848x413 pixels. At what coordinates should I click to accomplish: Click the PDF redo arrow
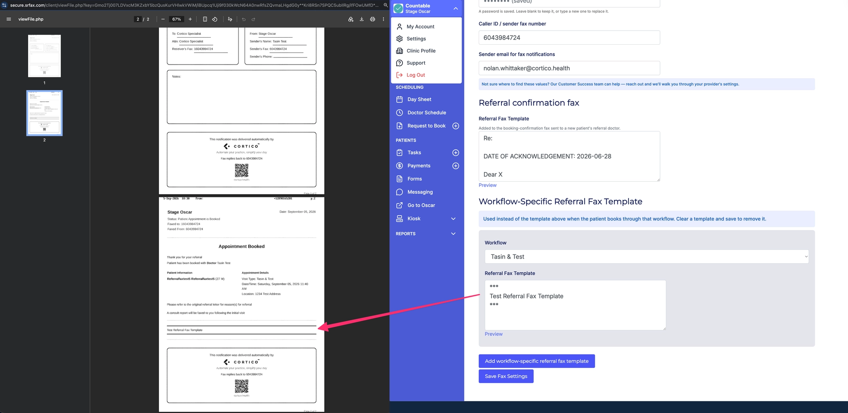click(x=253, y=19)
